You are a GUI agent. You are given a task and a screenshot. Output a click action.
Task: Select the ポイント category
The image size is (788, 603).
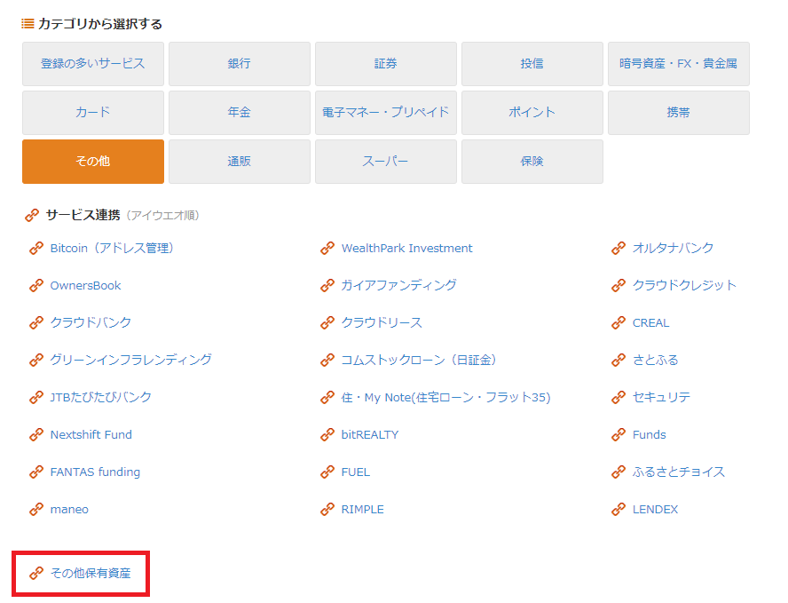coord(532,113)
